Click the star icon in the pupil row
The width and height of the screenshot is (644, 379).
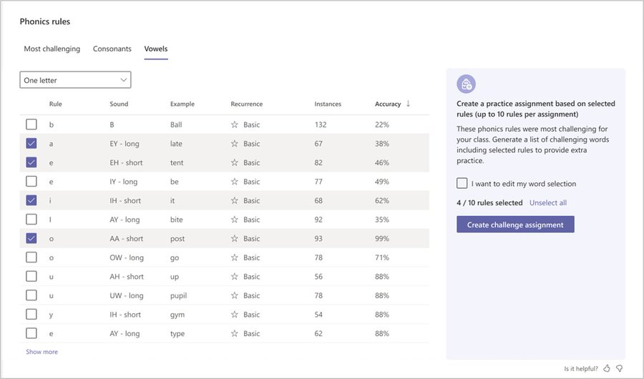tap(234, 295)
